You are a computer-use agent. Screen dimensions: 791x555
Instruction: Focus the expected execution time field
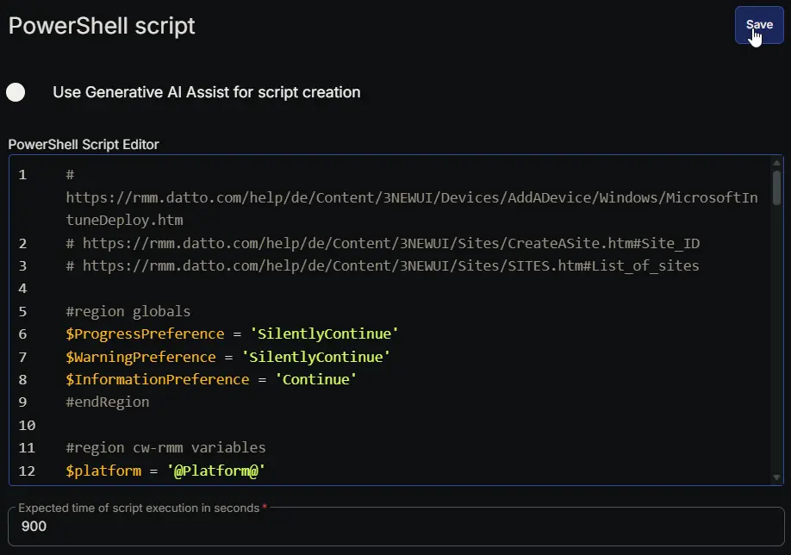tap(395, 526)
